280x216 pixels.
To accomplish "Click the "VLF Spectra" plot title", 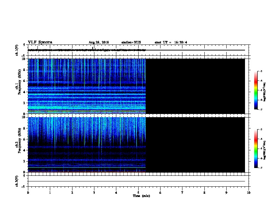I will [x=40, y=42].
